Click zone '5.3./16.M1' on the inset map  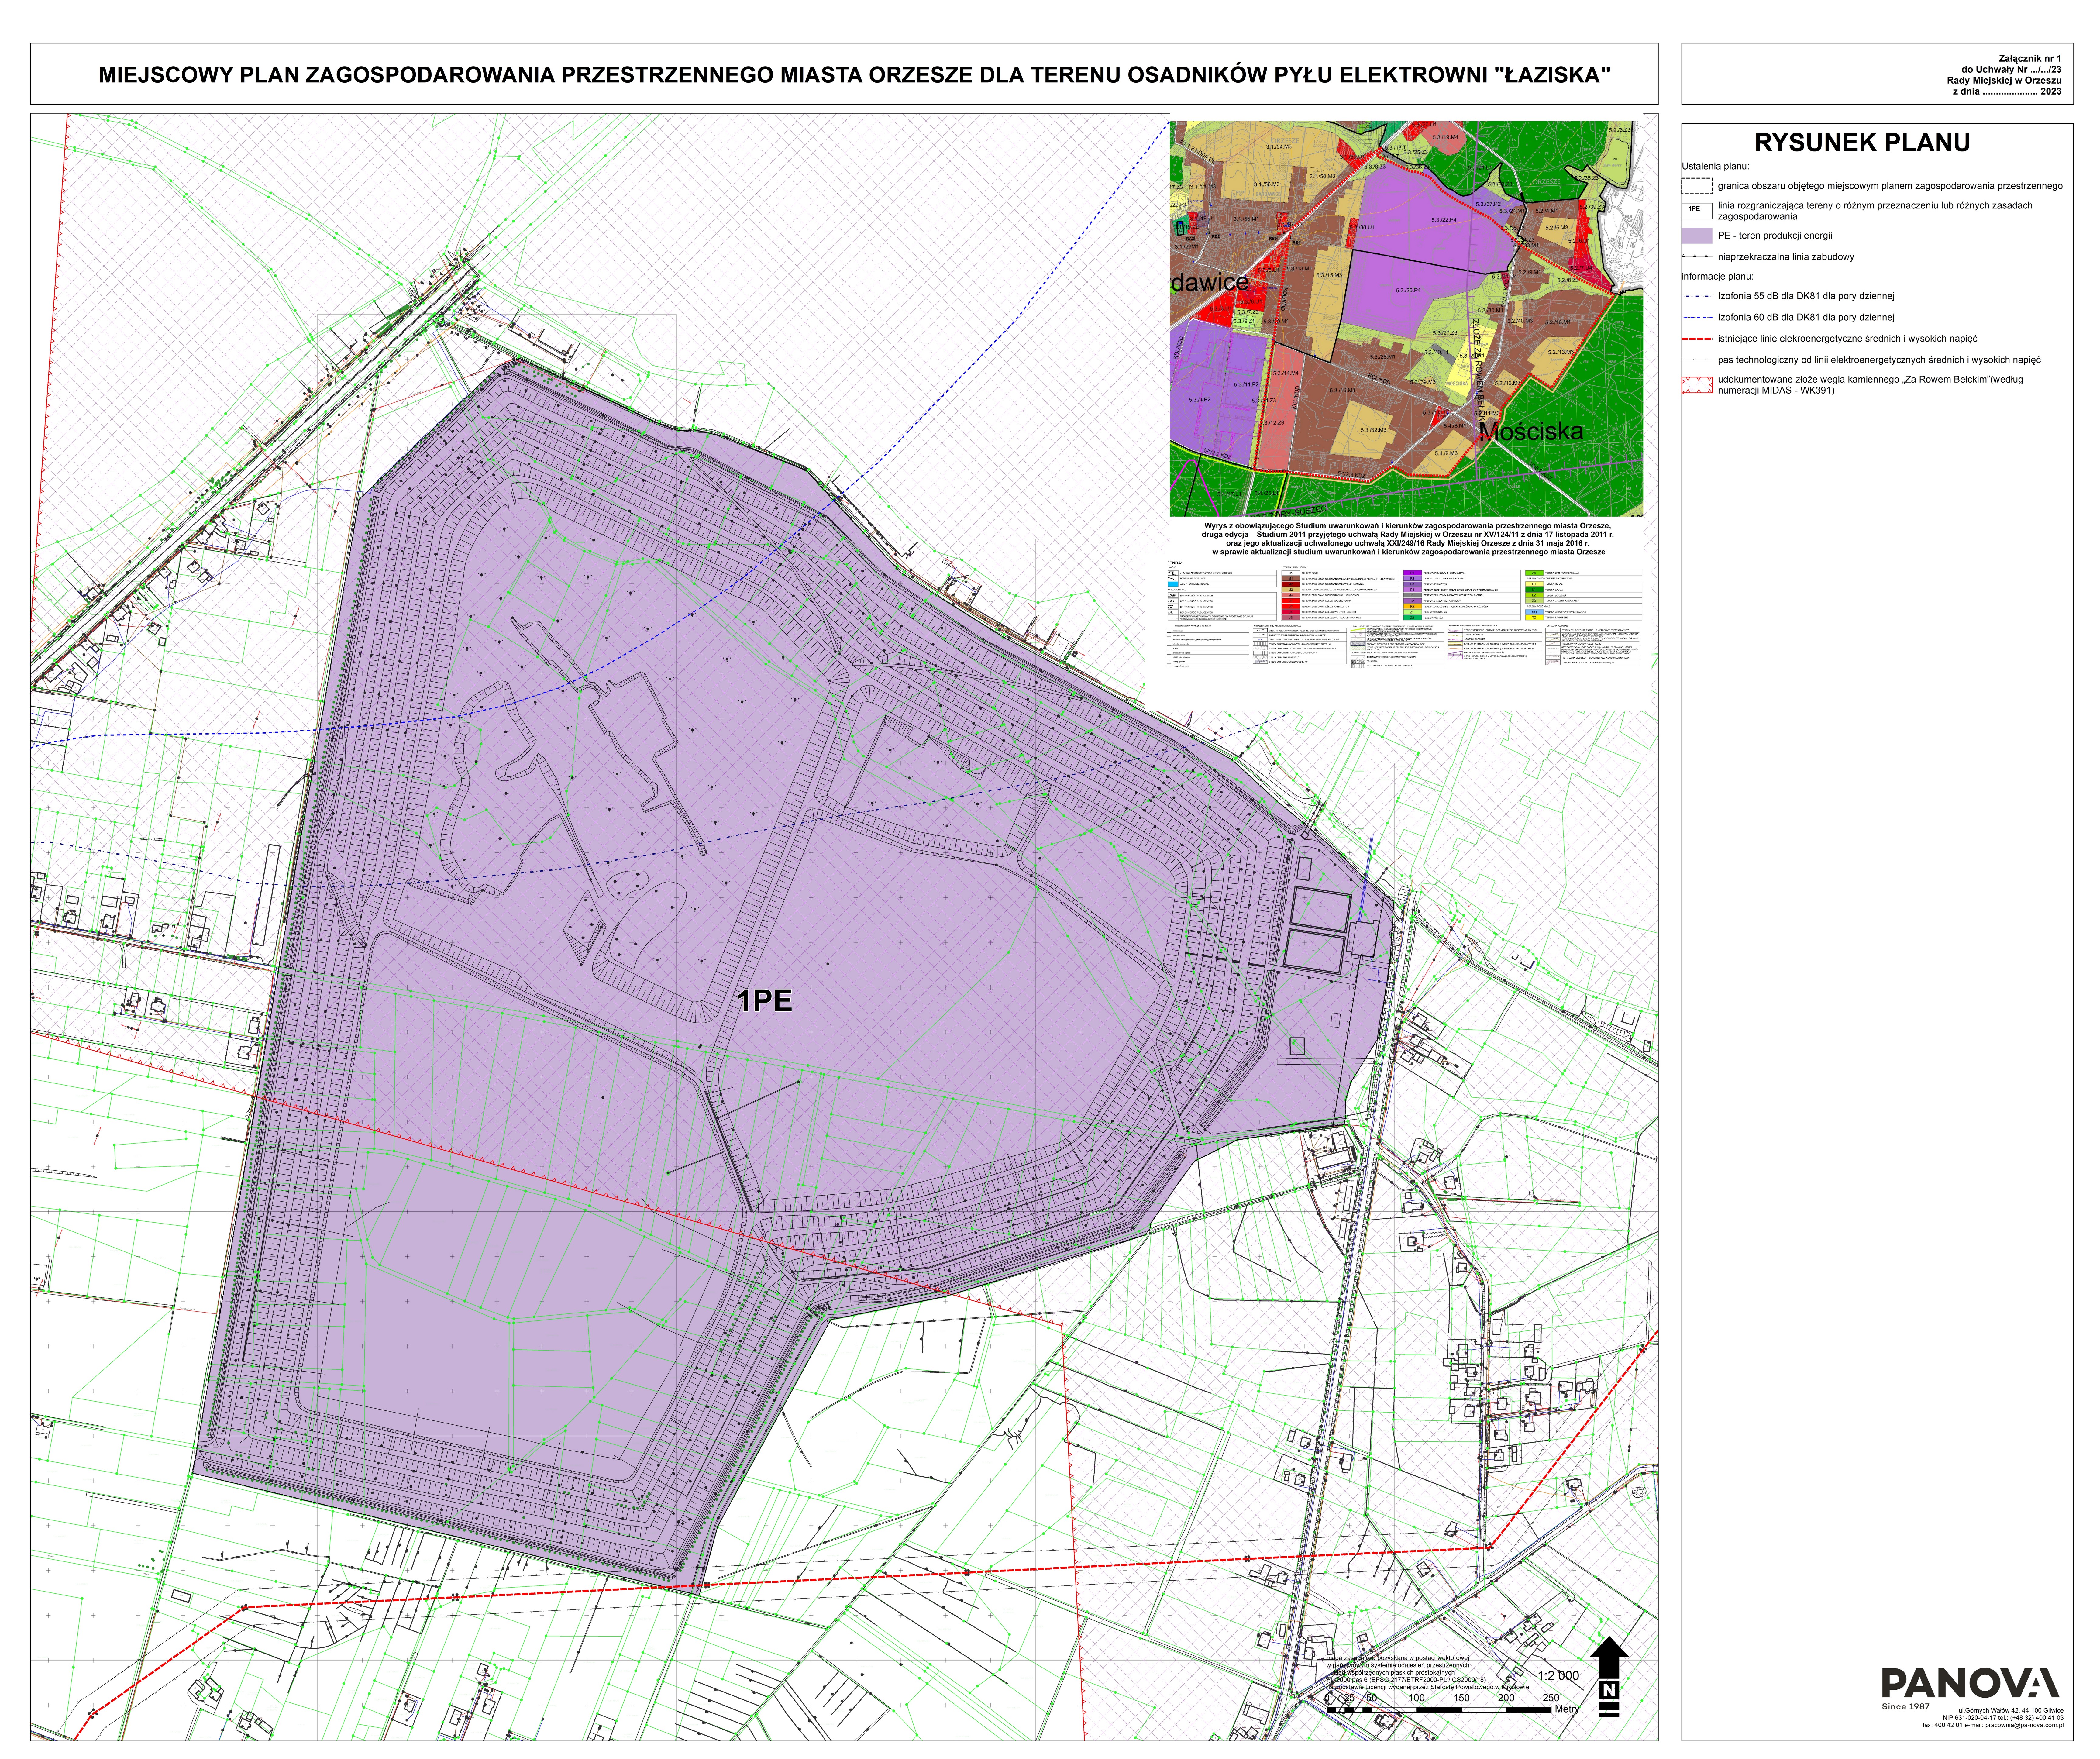coord(1342,391)
